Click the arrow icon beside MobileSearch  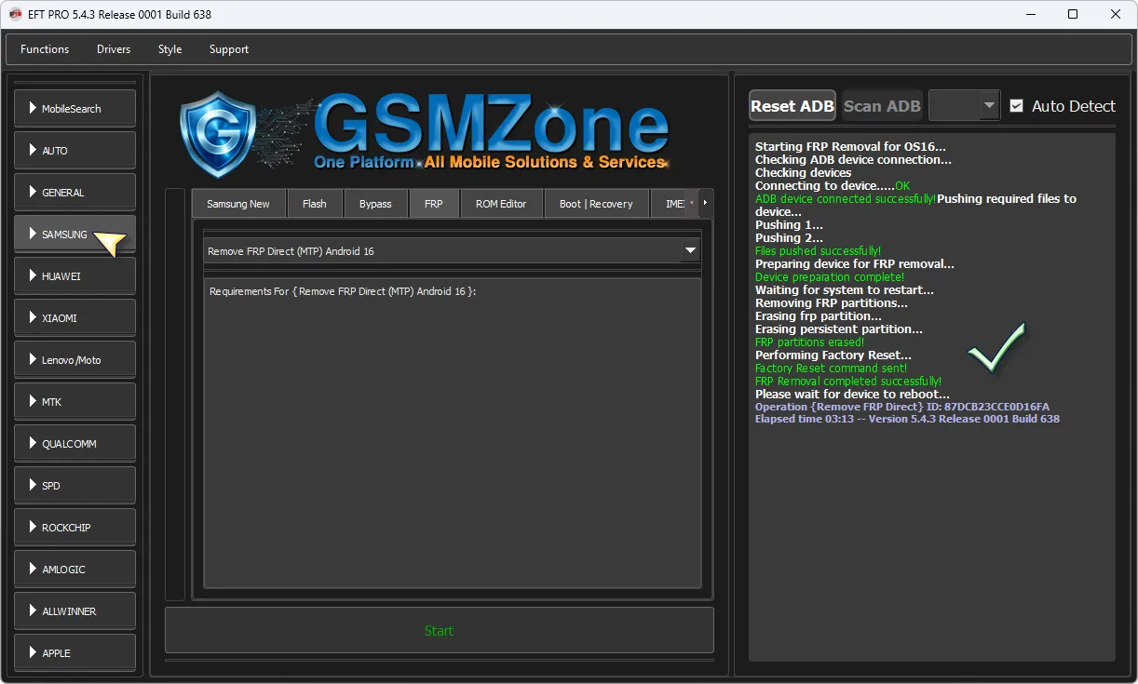tap(33, 109)
